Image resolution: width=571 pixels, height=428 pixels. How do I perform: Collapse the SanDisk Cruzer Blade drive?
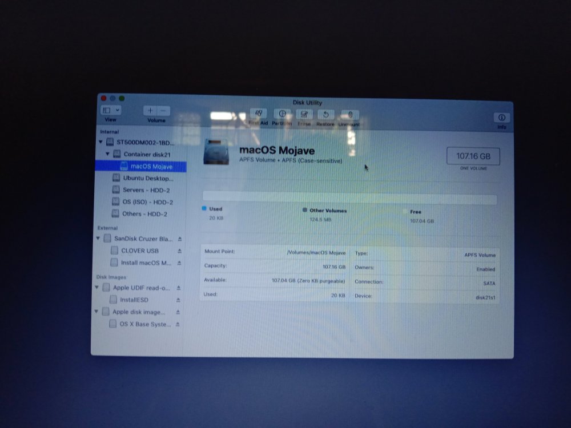click(x=98, y=239)
